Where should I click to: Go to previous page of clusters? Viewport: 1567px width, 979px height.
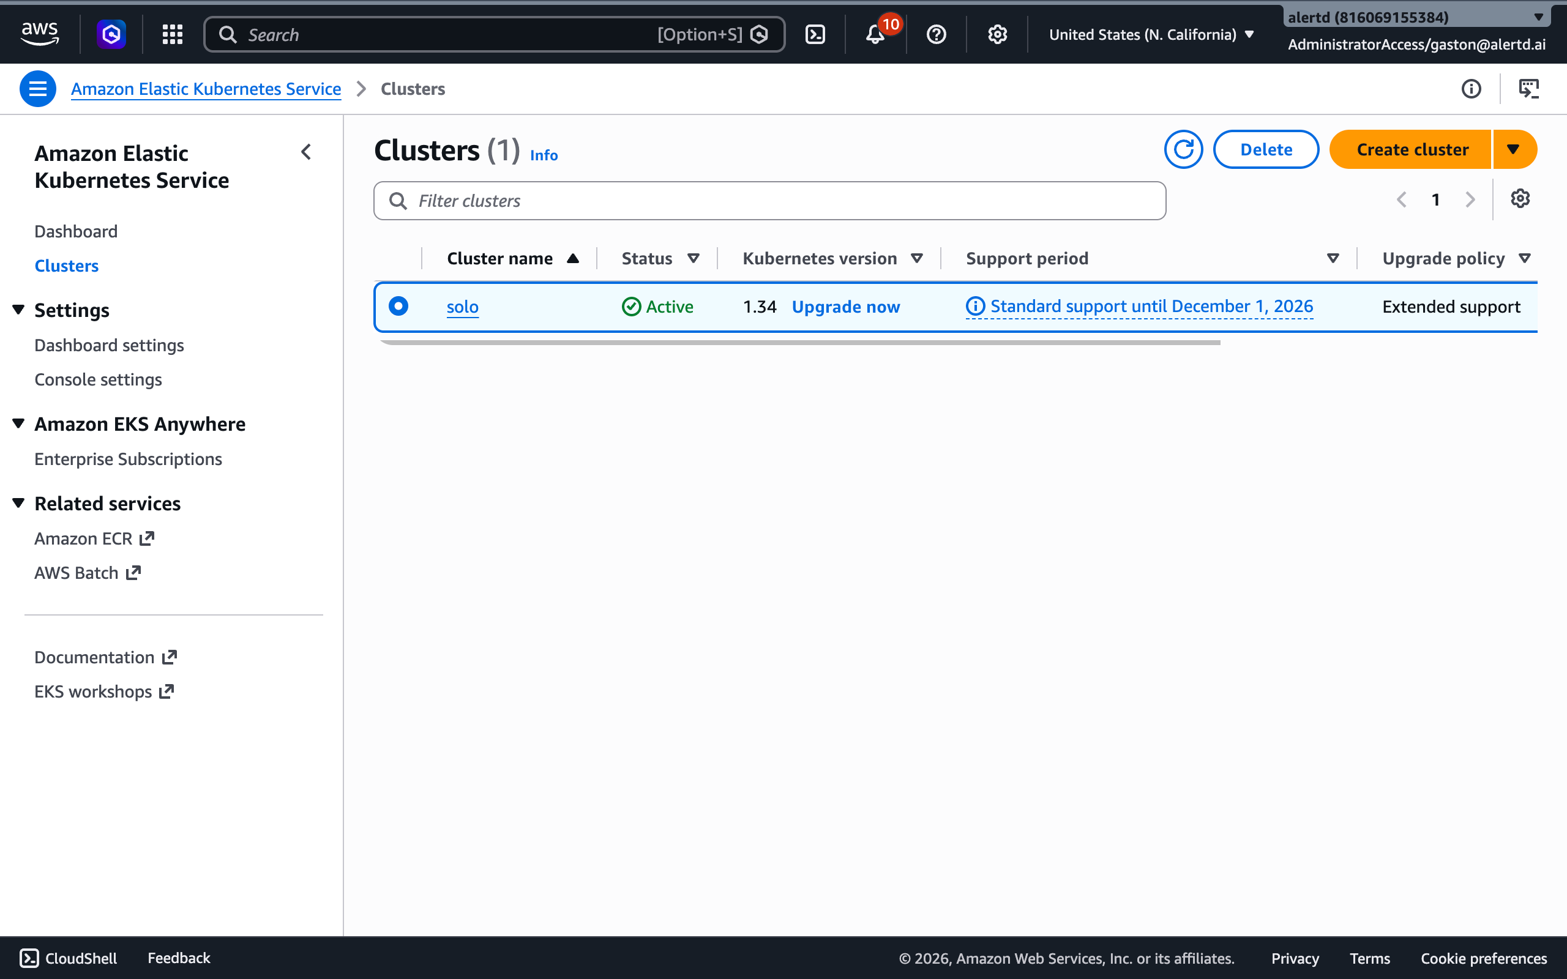(1402, 199)
